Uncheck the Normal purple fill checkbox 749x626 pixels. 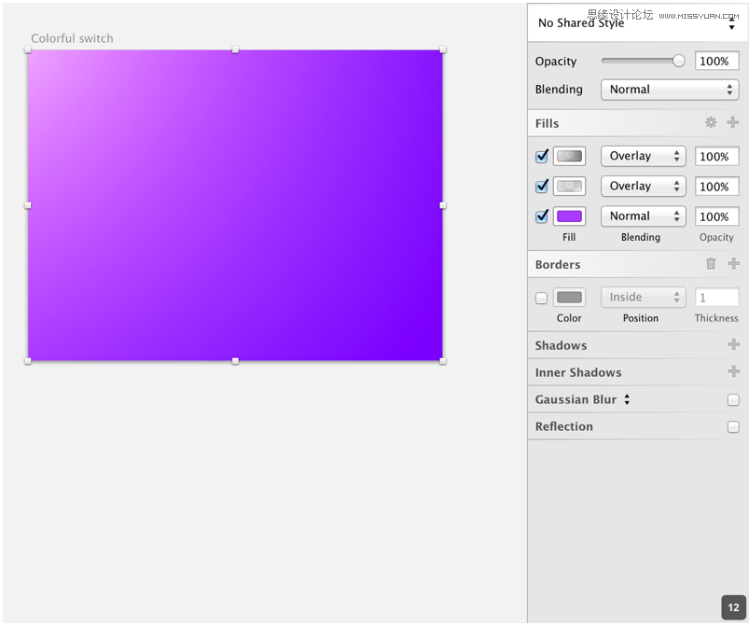point(542,216)
